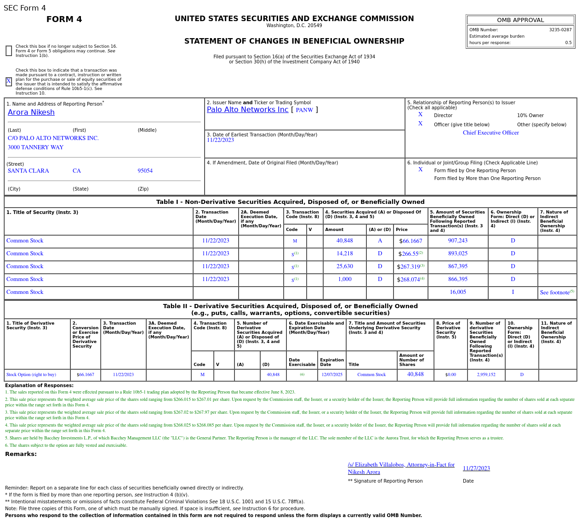Click the state value CA
The image size is (581, 529).
point(77,171)
